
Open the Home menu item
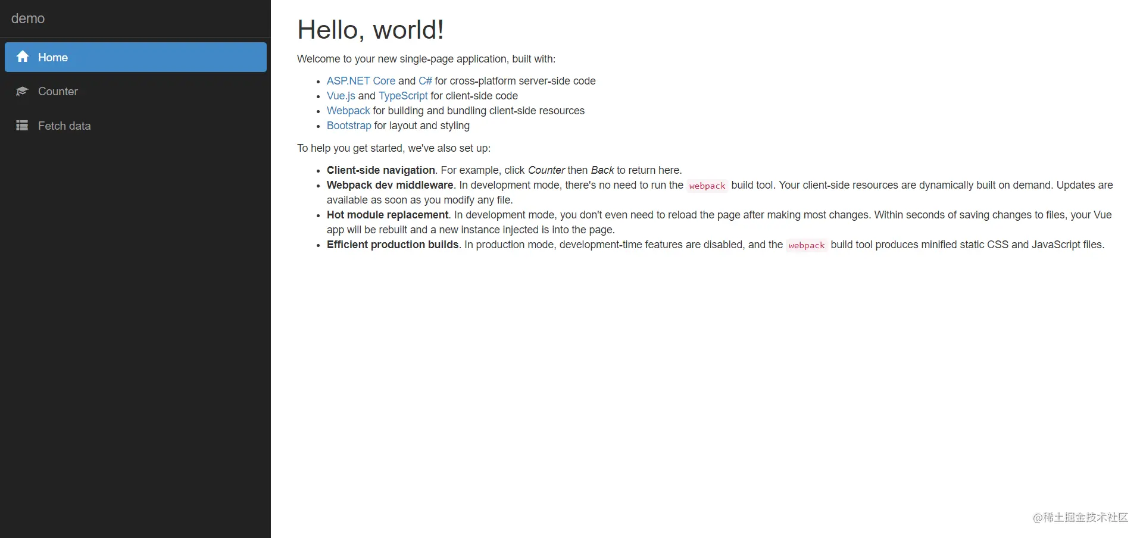tap(136, 57)
